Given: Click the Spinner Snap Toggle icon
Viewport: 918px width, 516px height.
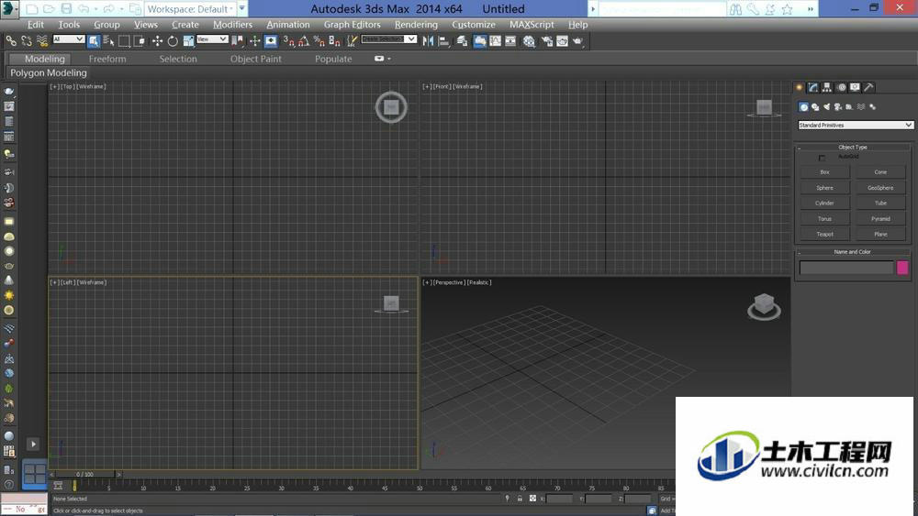Looking at the screenshot, I should pos(334,41).
